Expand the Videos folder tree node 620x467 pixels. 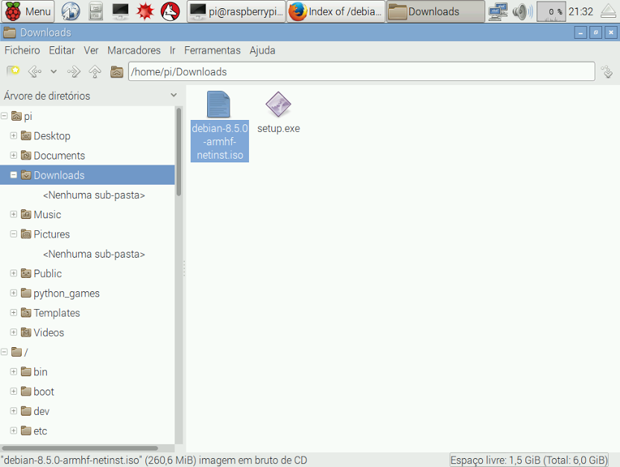click(x=13, y=332)
